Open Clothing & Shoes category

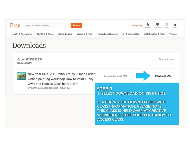[45, 34]
